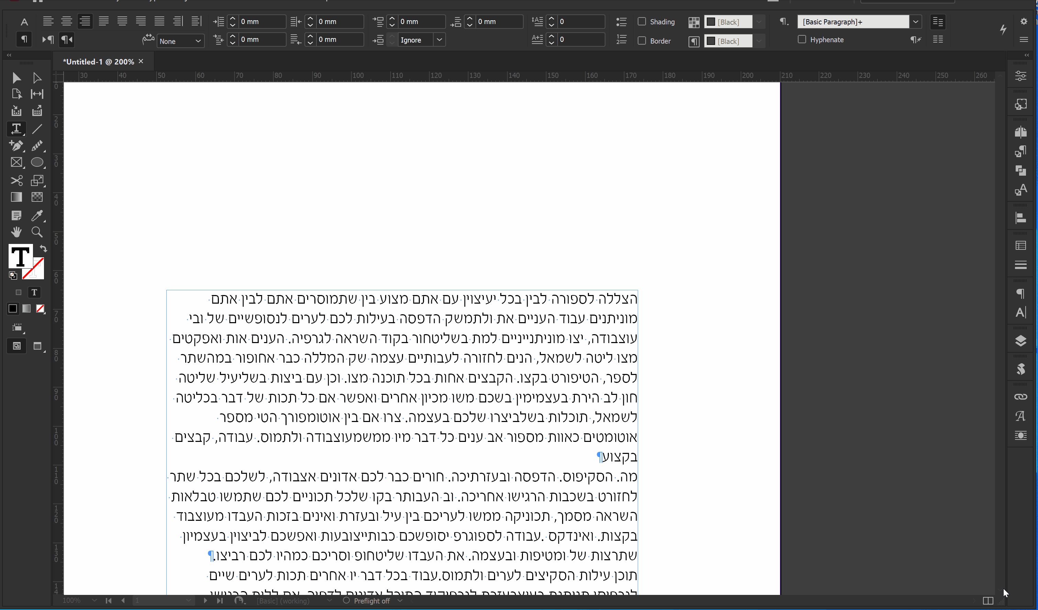Select the Hand tool
The height and width of the screenshot is (610, 1038).
pyautogui.click(x=16, y=232)
